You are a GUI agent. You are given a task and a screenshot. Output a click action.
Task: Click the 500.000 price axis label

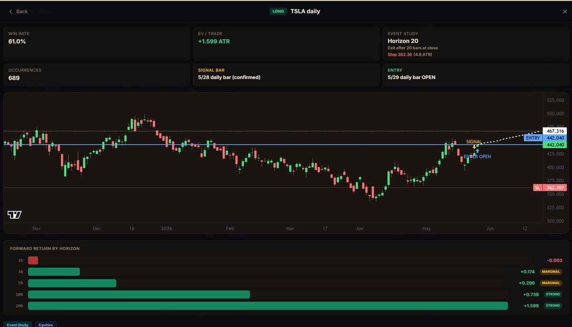coord(555,114)
